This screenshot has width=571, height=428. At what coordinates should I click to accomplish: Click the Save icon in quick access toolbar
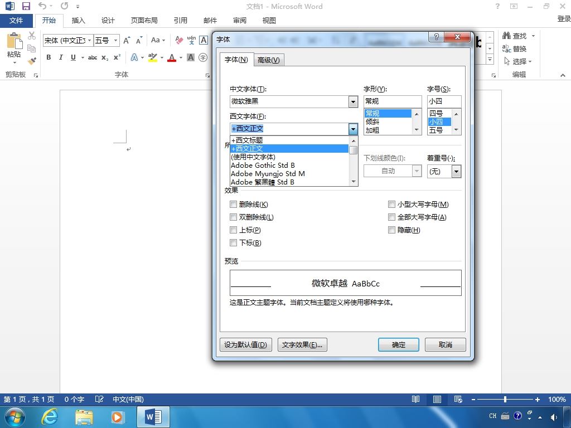point(26,6)
